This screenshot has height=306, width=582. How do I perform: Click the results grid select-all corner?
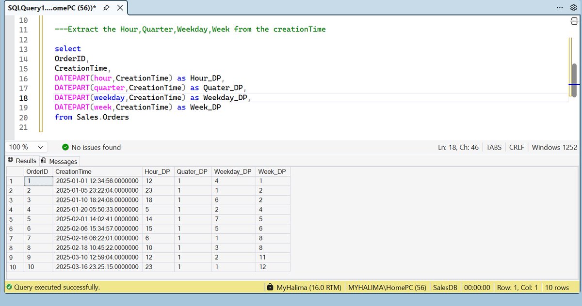point(15,171)
